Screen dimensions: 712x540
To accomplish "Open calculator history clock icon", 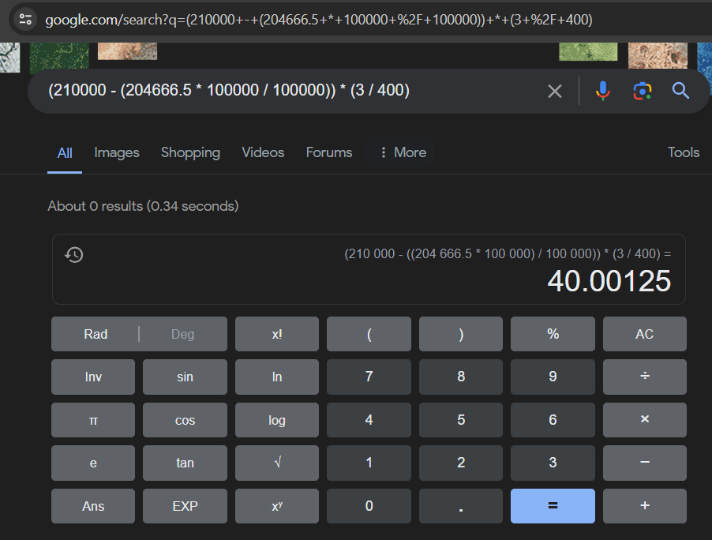I will tap(74, 254).
